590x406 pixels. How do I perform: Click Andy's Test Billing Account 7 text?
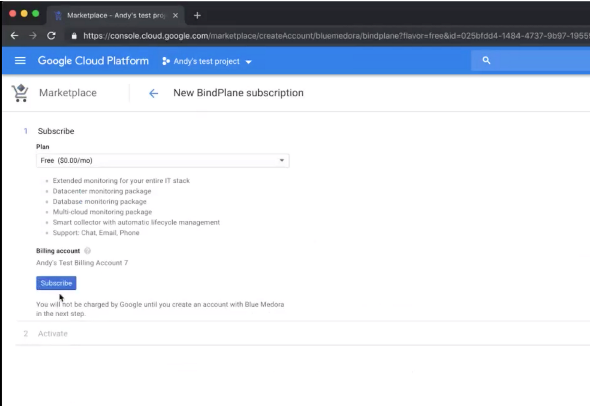click(x=82, y=263)
